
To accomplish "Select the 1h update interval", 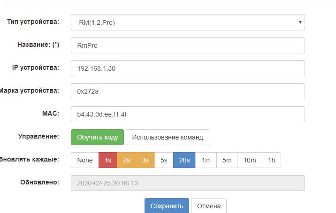I will tap(272, 160).
